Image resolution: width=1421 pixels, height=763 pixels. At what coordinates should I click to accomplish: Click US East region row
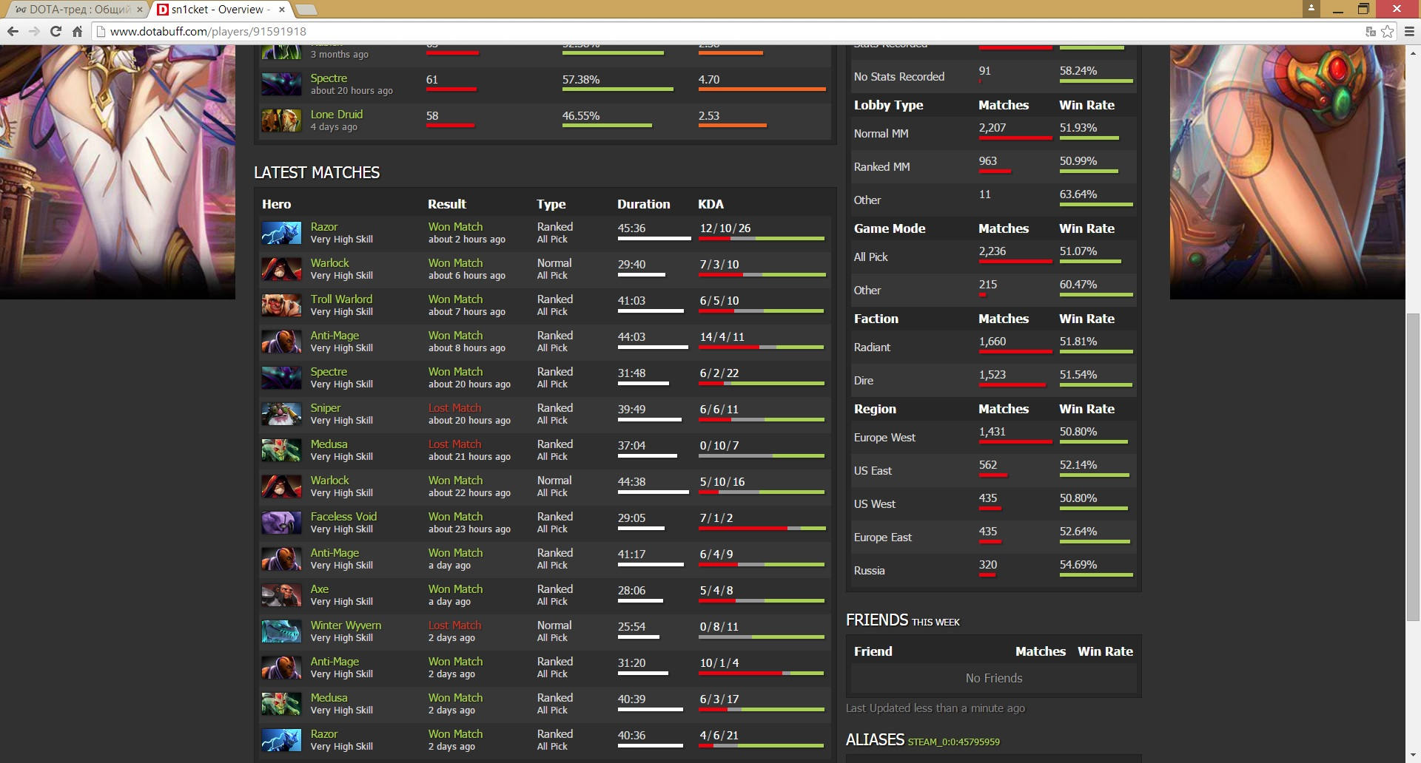click(993, 471)
